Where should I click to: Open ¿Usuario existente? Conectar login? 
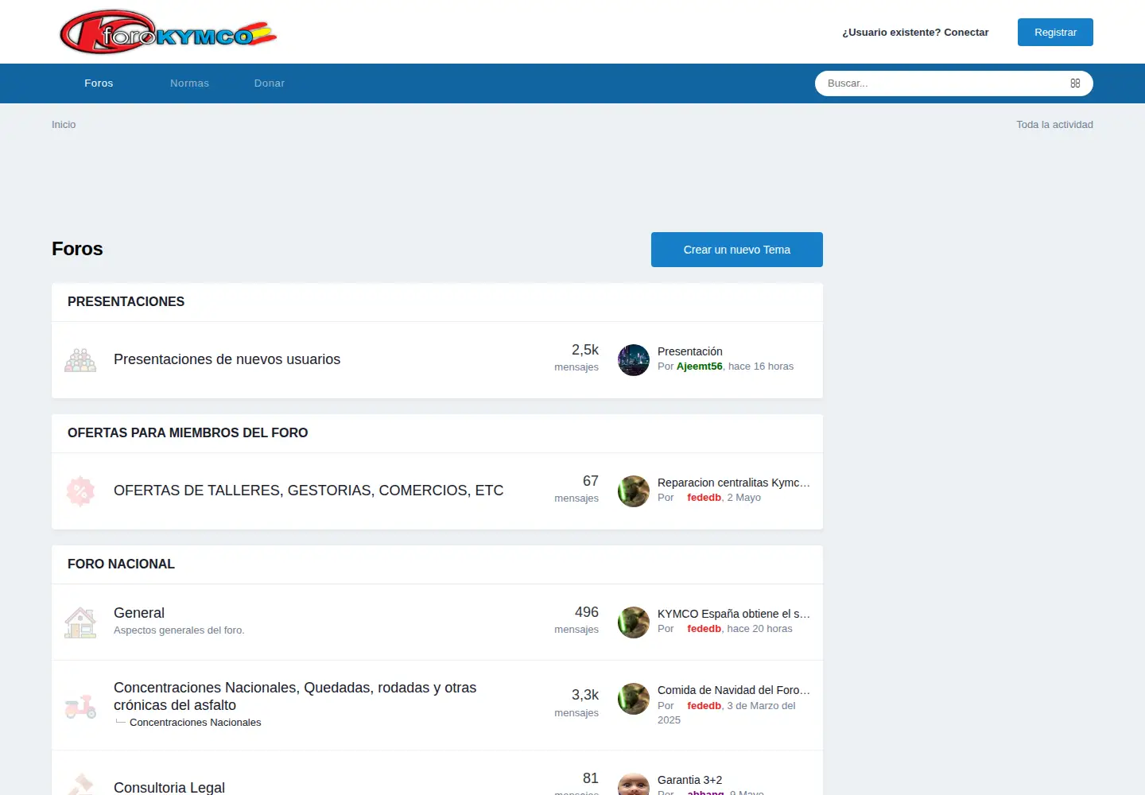pyautogui.click(x=915, y=33)
